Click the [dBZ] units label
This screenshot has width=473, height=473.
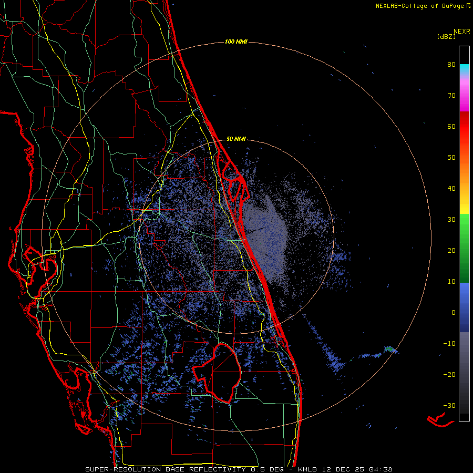click(x=446, y=36)
